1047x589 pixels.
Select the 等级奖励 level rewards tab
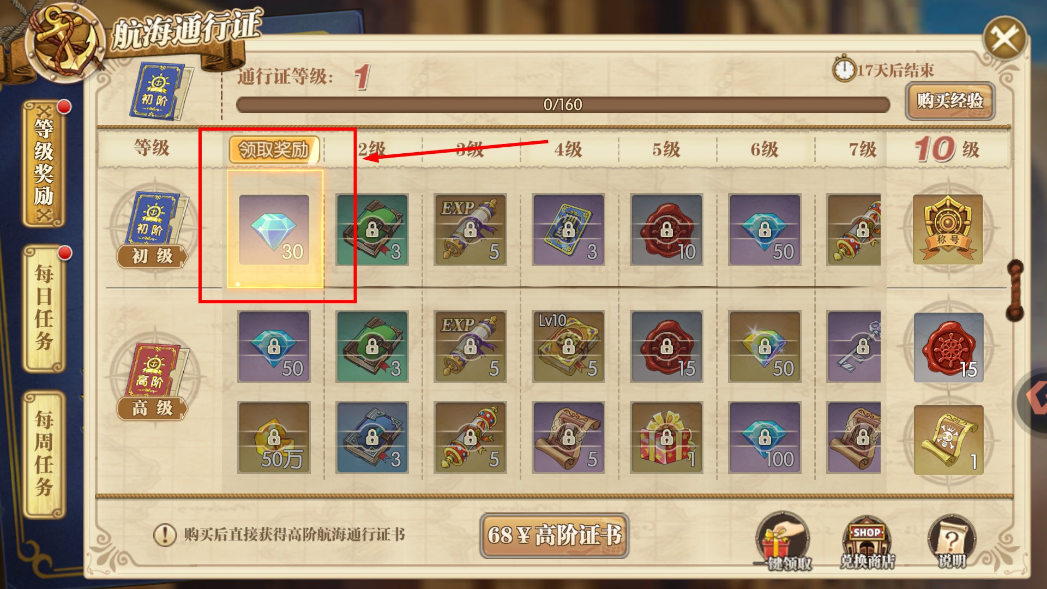[44, 163]
